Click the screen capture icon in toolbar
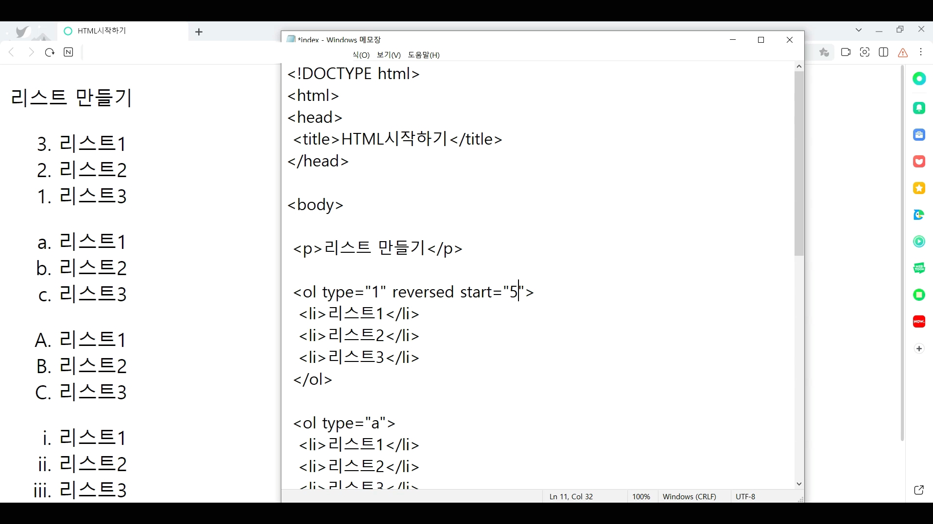 [x=864, y=52]
